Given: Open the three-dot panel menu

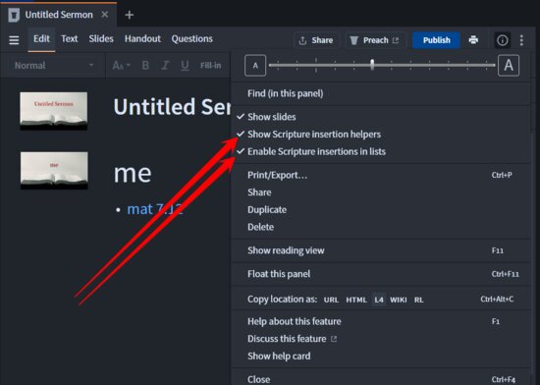Looking at the screenshot, I should click(521, 40).
